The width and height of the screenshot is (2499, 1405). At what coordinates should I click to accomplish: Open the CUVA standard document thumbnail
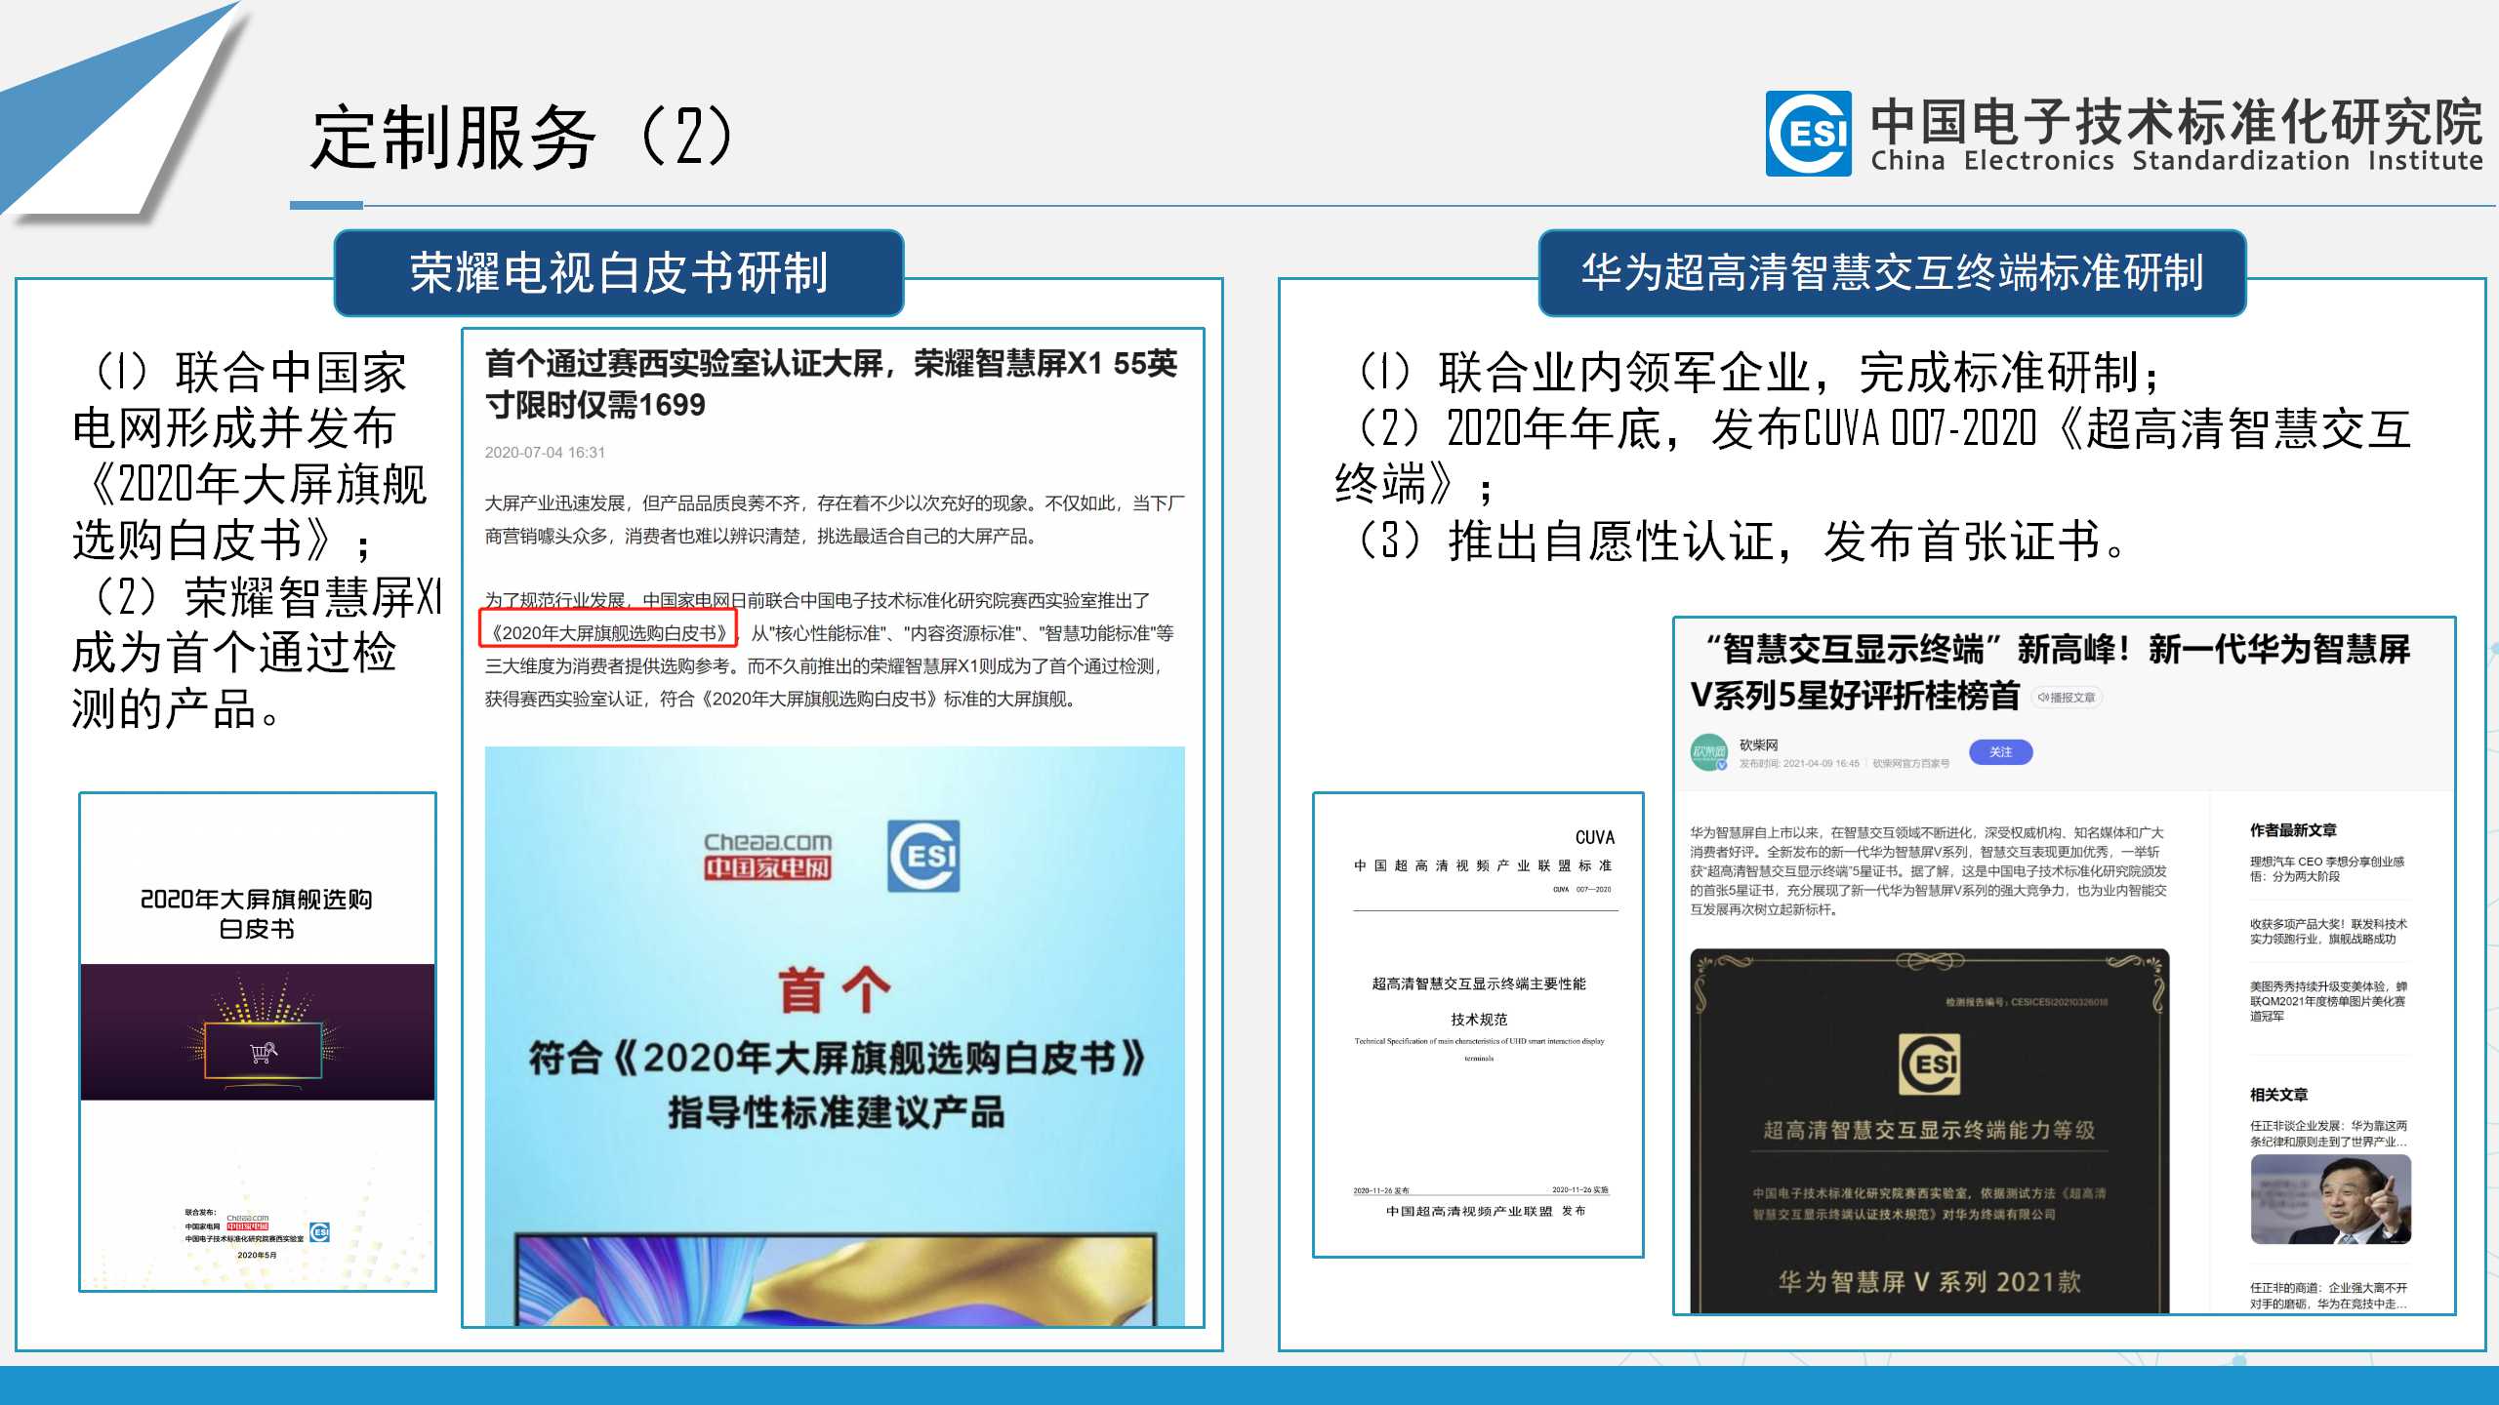1478,1024
